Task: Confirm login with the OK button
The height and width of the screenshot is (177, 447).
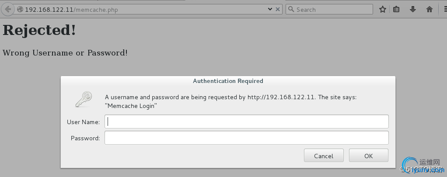Action: tap(368, 156)
